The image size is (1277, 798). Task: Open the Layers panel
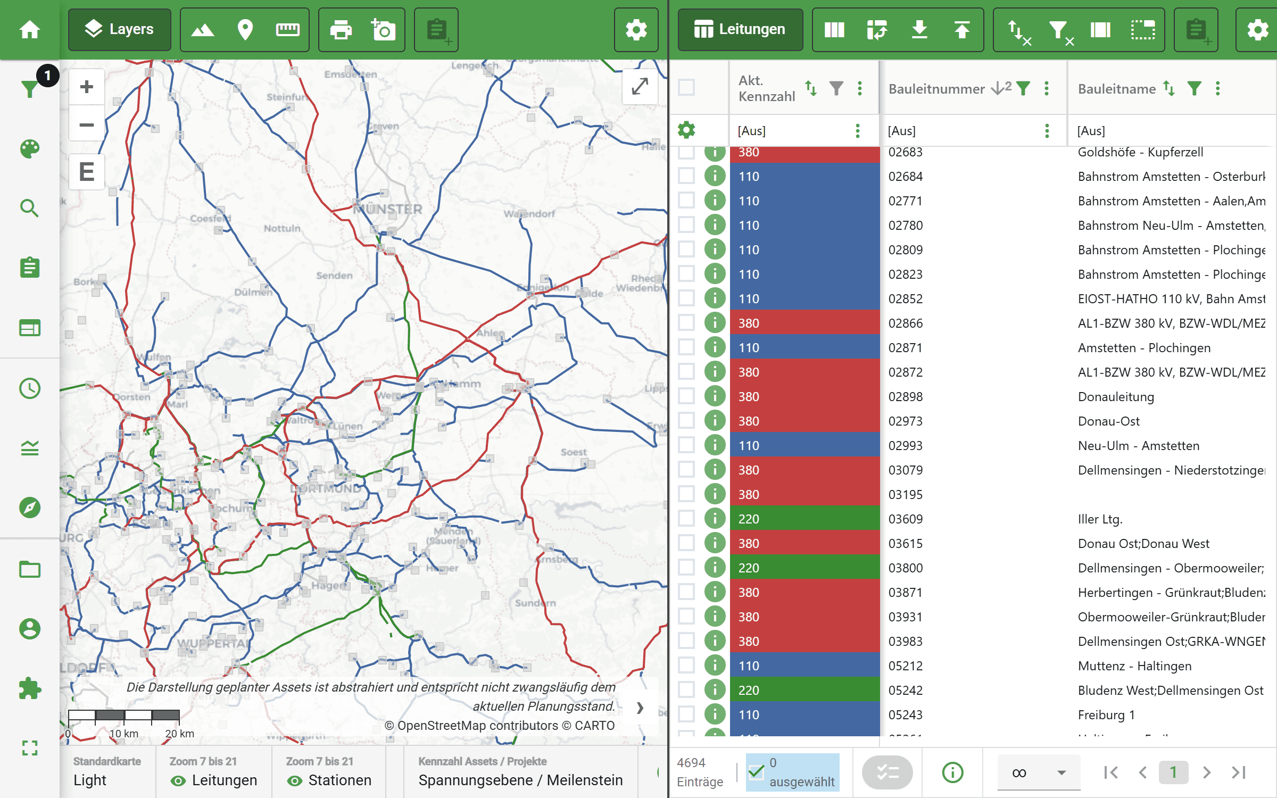coord(120,30)
